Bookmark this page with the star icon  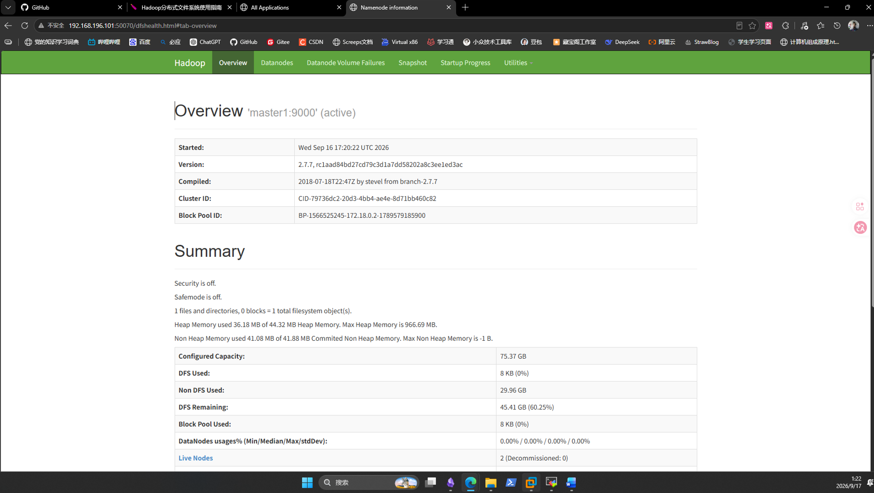click(752, 26)
